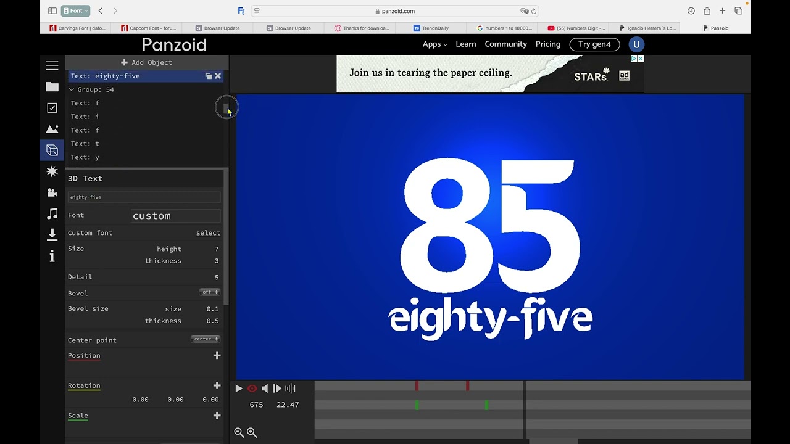Screen dimensions: 790x444
Task: Open the Safari share icon
Action: (707, 10)
